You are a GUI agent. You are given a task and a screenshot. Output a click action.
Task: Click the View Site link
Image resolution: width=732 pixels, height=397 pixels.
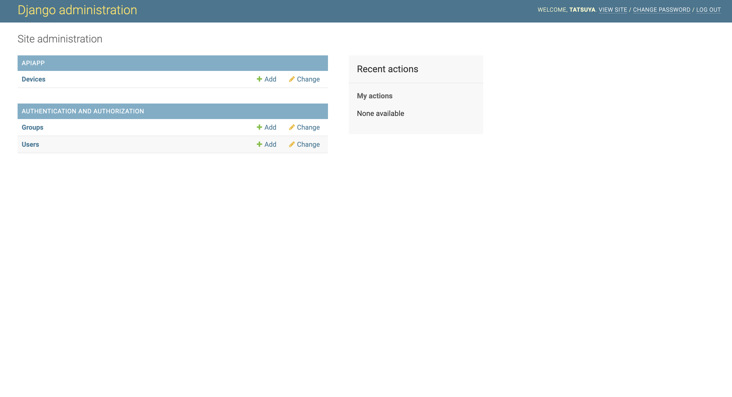[613, 10]
